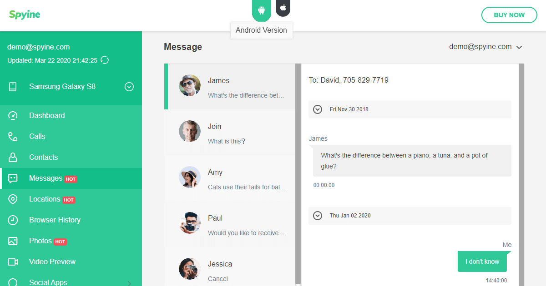546x286 pixels.
Task: Open the Contacts person icon
Action: point(13,158)
